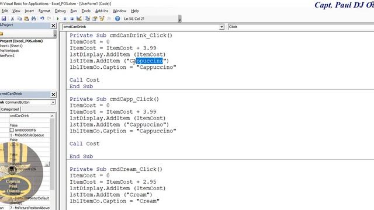Click the greyed Toolbox icon
The width and height of the screenshot is (374, 210).
pyautogui.click(x=109, y=19)
